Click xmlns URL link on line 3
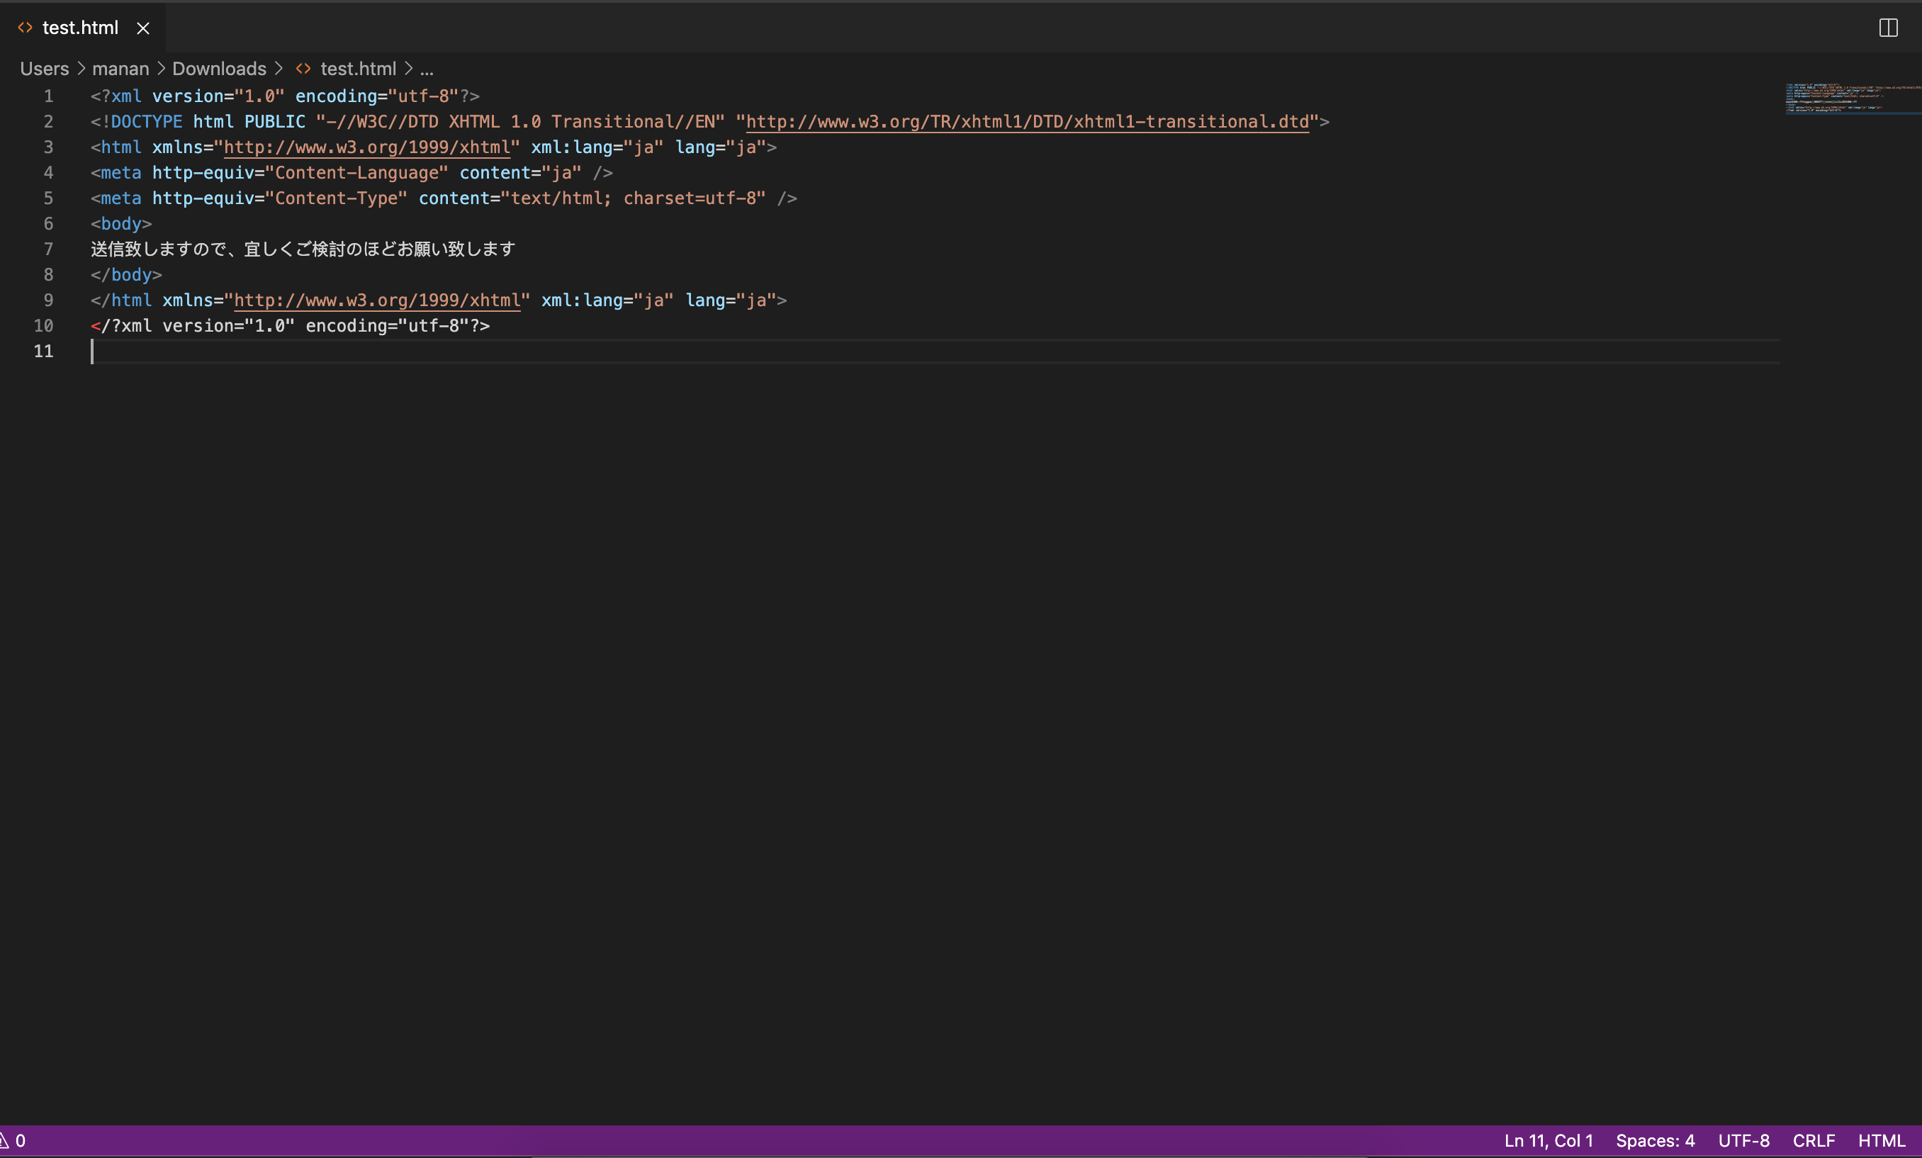The width and height of the screenshot is (1922, 1158). click(x=366, y=147)
